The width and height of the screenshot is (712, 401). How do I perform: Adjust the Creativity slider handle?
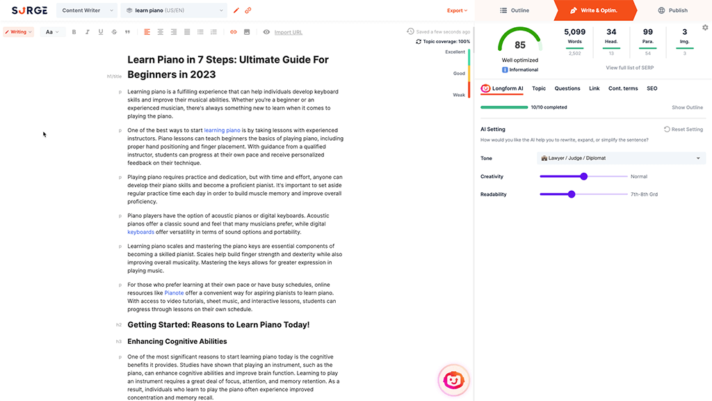[x=584, y=176]
